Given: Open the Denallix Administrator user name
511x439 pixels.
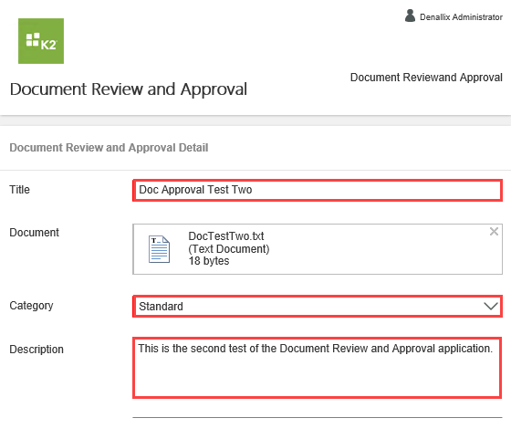Looking at the screenshot, I should pyautogui.click(x=461, y=17).
